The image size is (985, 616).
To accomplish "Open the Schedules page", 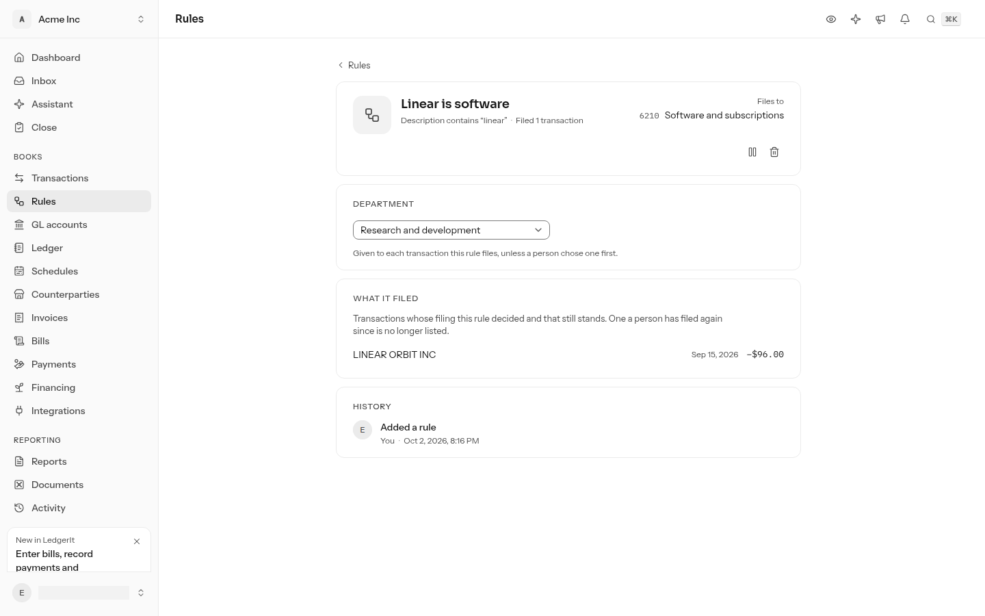I will click(x=79, y=271).
